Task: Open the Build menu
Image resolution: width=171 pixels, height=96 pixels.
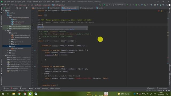Action: [41, 2]
